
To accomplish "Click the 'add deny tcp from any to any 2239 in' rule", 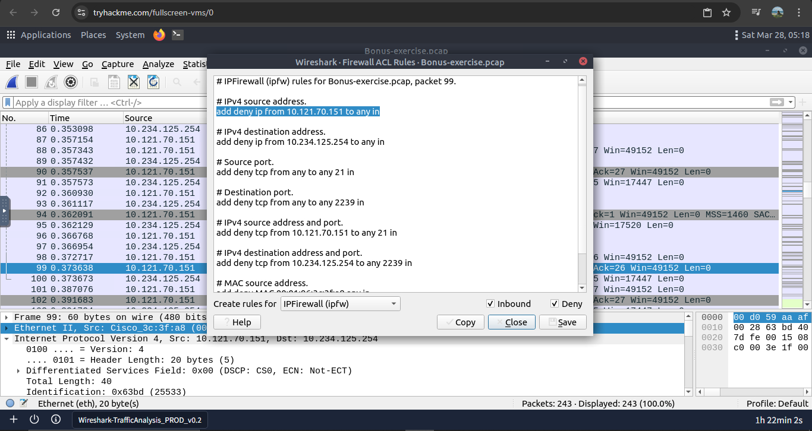I will click(290, 202).
